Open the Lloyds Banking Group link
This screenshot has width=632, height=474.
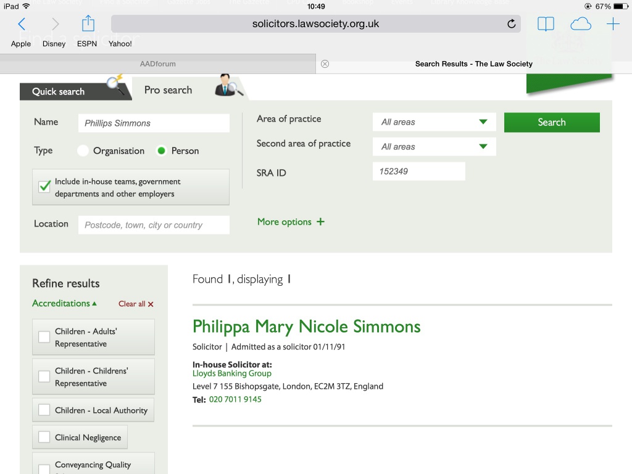pyautogui.click(x=232, y=373)
